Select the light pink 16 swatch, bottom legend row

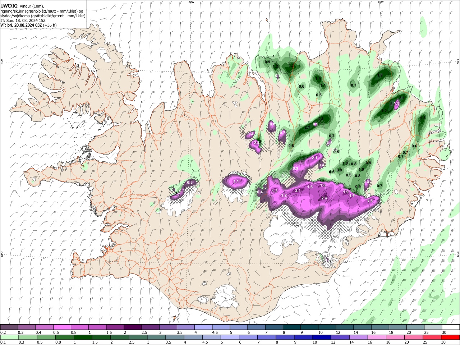pos(377,337)
